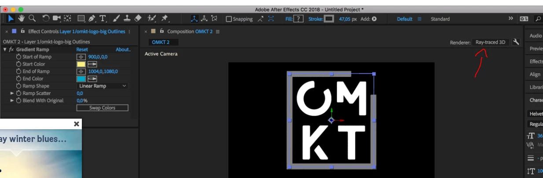Collapse the Gradient Ramp effect
This screenshot has height=178, width=543.
[5, 50]
